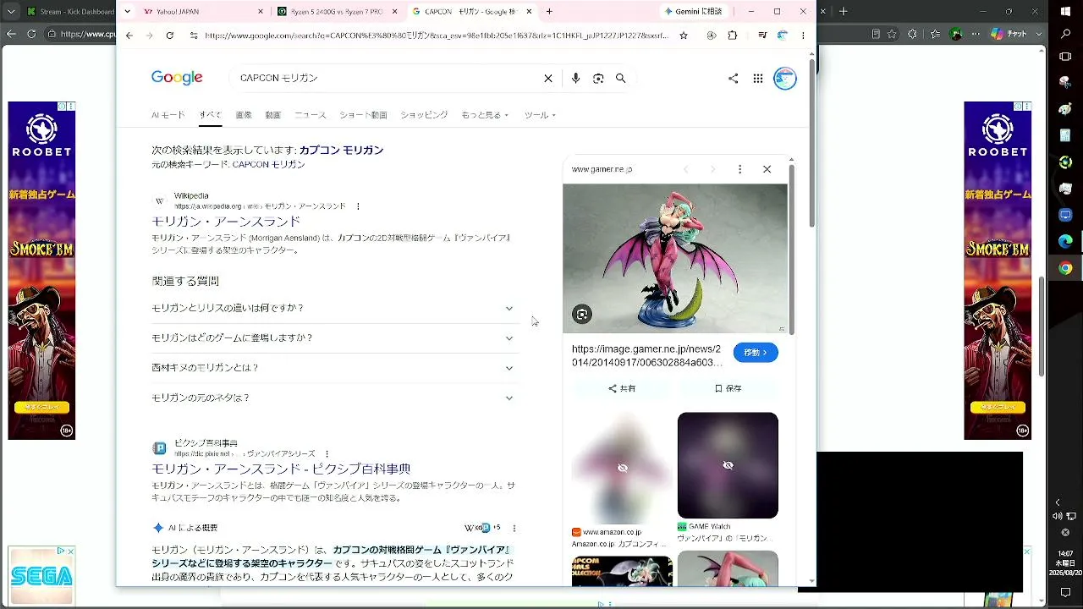Screen dimensions: 1083x609
Task: Switch to the AIモード tab
Action: [168, 115]
